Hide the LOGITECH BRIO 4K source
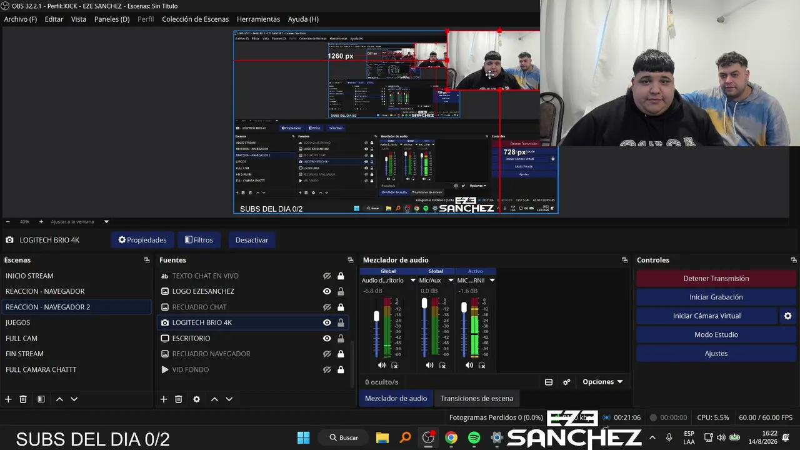 [x=327, y=322]
